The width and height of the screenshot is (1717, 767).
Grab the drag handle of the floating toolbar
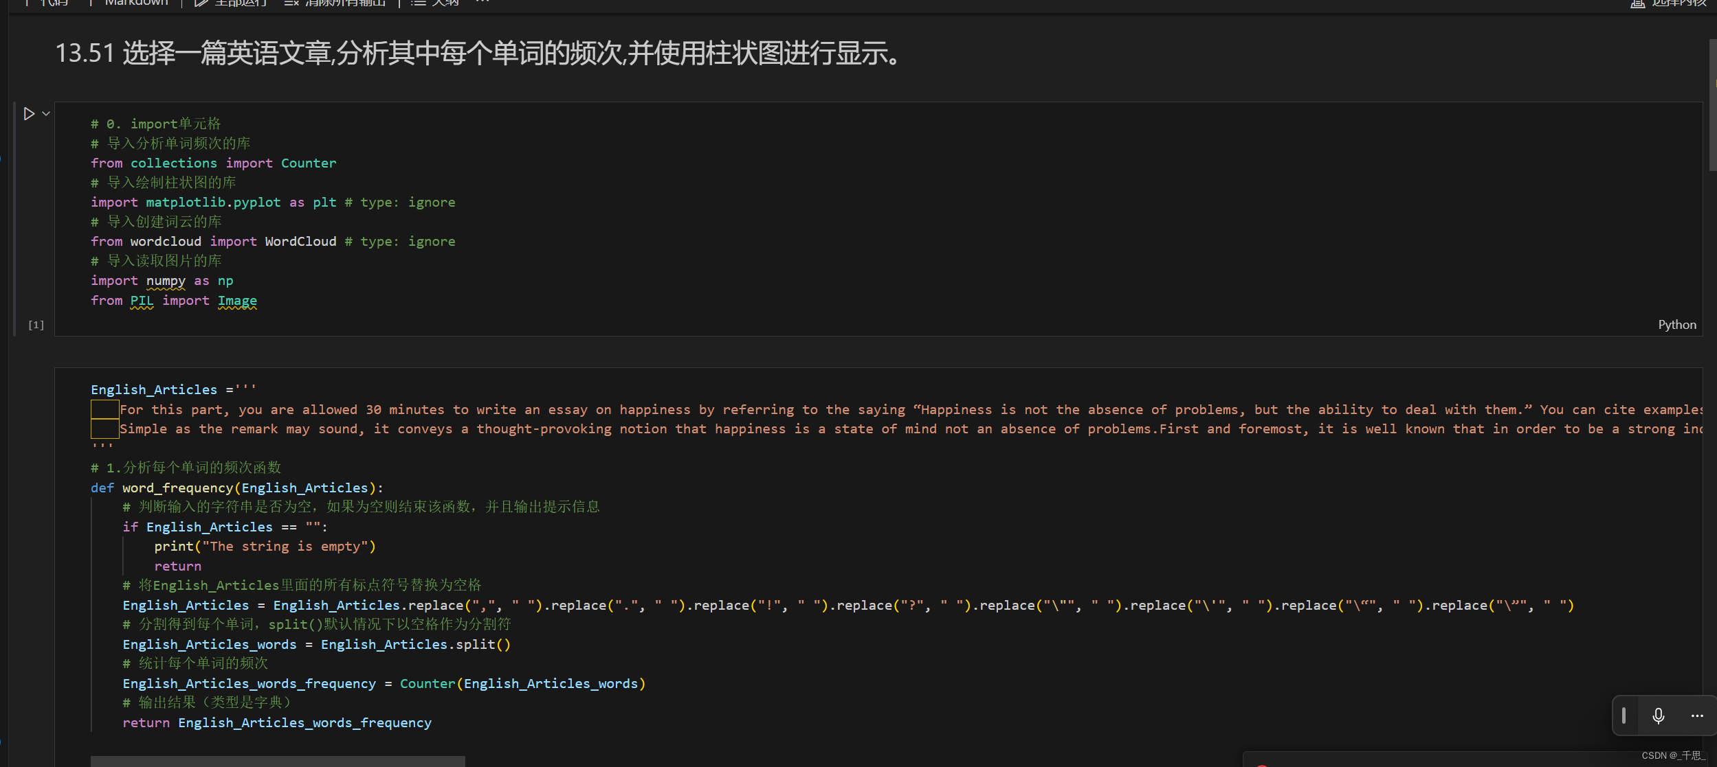(1624, 716)
